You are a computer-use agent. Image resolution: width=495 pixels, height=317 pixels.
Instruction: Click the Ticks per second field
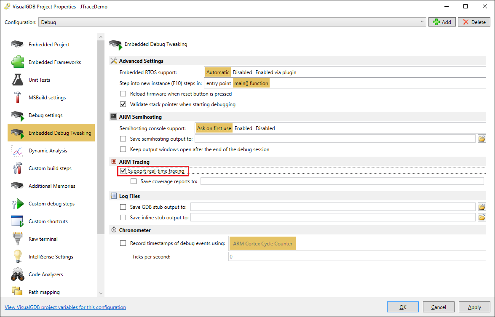pyautogui.click(x=357, y=257)
